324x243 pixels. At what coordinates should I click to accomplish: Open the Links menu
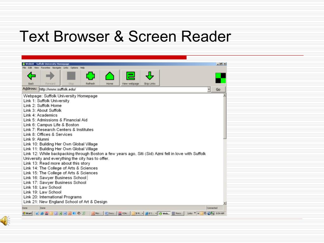(66, 68)
